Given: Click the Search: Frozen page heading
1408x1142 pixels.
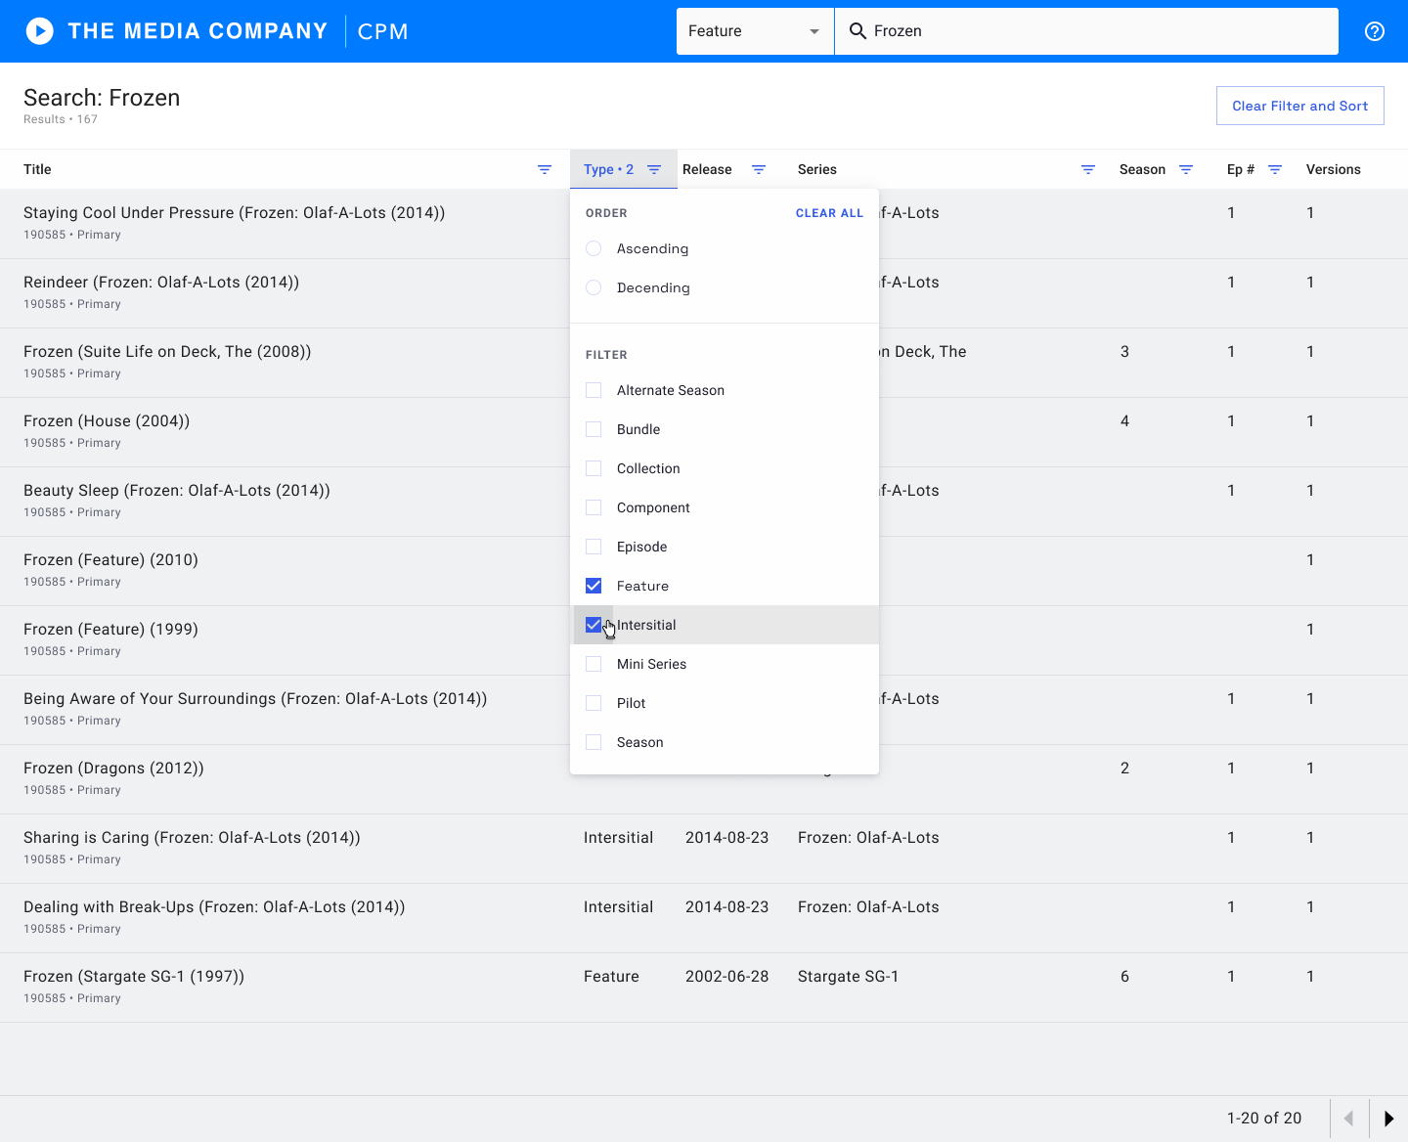Looking at the screenshot, I should [102, 98].
